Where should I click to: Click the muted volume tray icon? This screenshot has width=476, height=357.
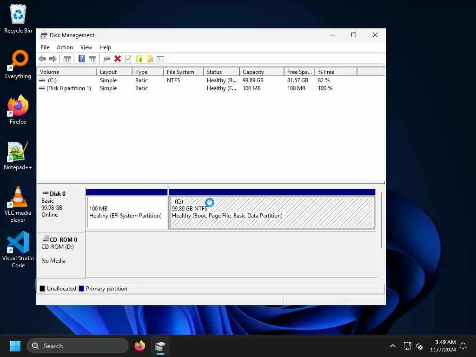[x=419, y=346]
